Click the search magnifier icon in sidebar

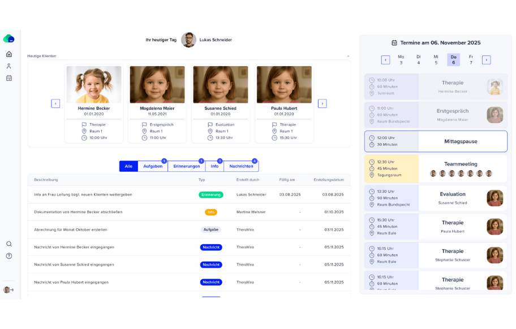(9, 244)
